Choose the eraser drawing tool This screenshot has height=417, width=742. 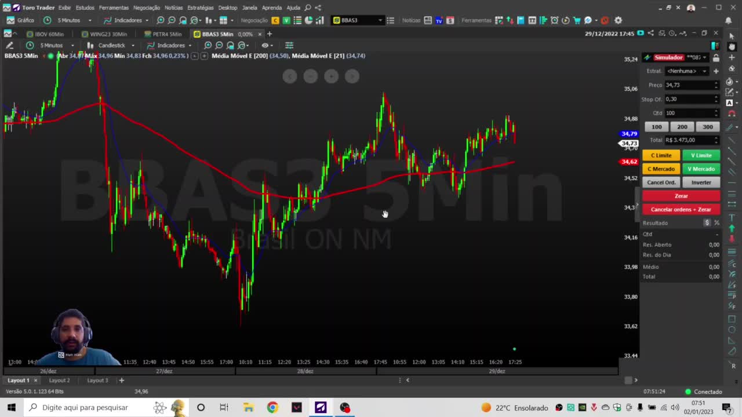coord(732,69)
